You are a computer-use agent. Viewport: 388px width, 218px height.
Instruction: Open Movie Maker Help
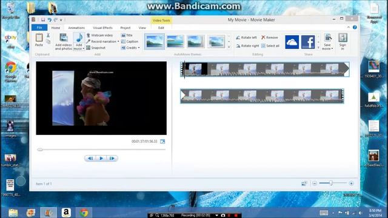point(355,27)
